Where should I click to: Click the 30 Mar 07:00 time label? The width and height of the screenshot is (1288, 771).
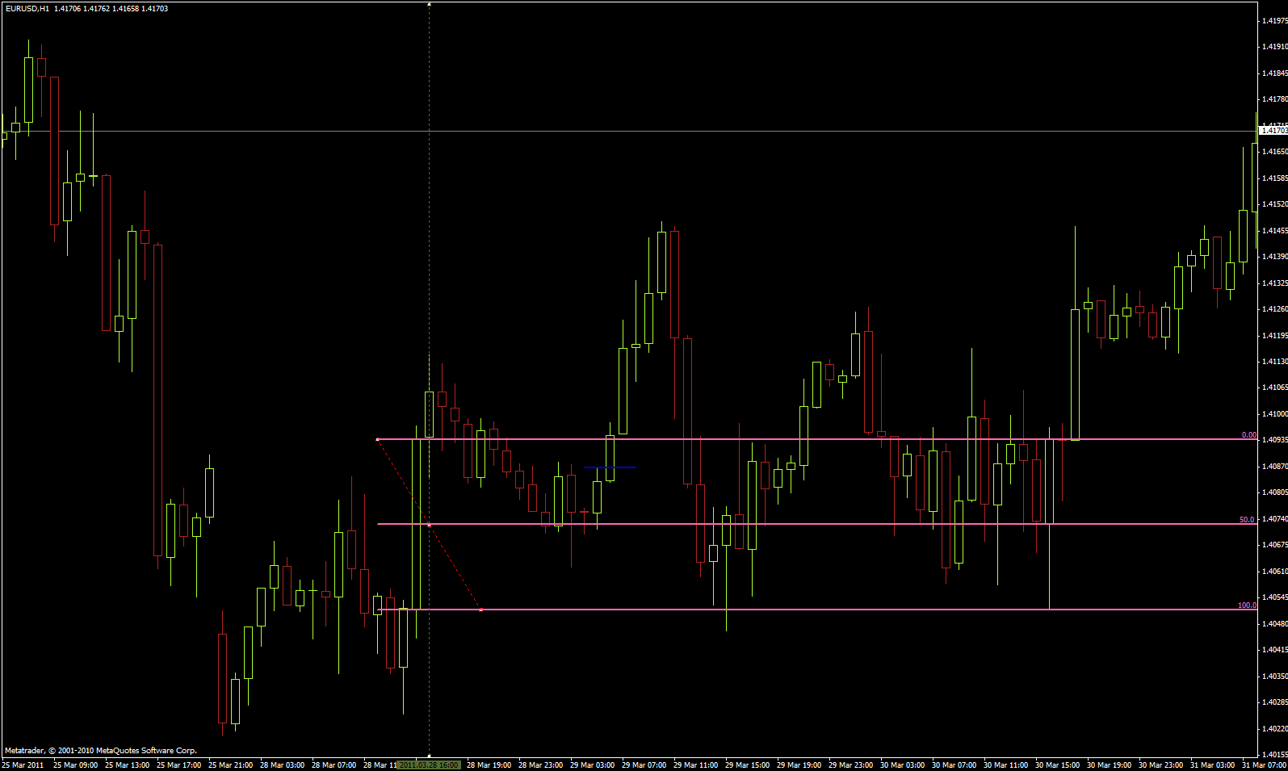tap(954, 765)
